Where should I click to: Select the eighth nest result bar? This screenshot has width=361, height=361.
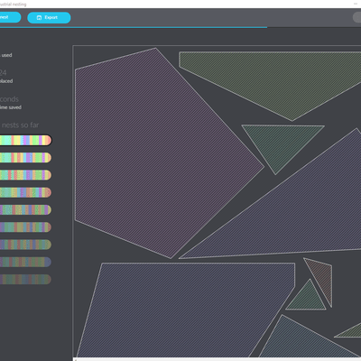tap(25, 262)
